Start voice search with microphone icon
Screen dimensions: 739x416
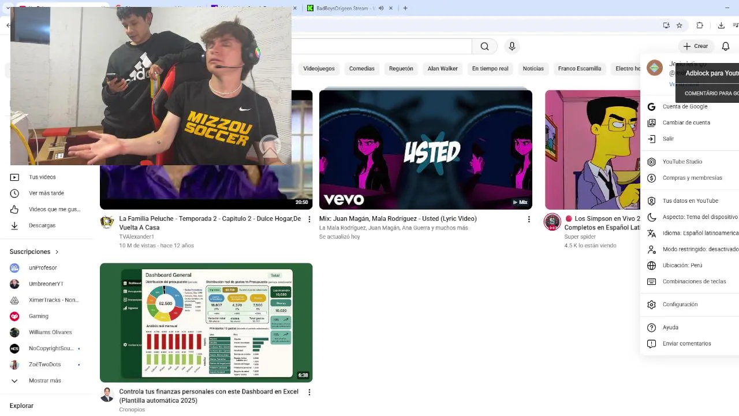[512, 46]
